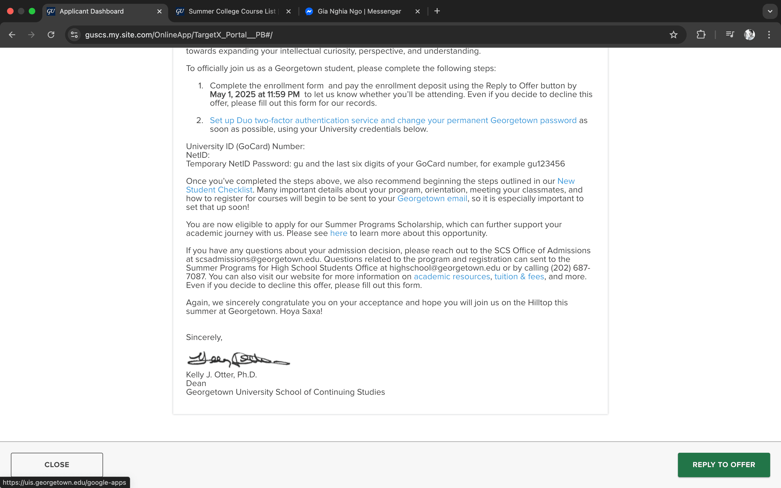Open the academic resources link

(x=452, y=277)
